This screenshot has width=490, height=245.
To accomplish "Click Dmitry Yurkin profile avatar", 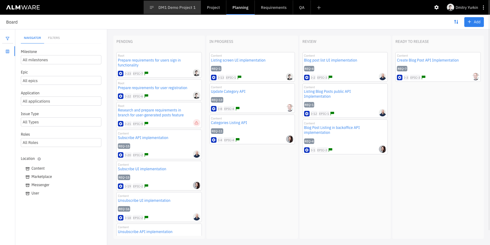I will (450, 7).
